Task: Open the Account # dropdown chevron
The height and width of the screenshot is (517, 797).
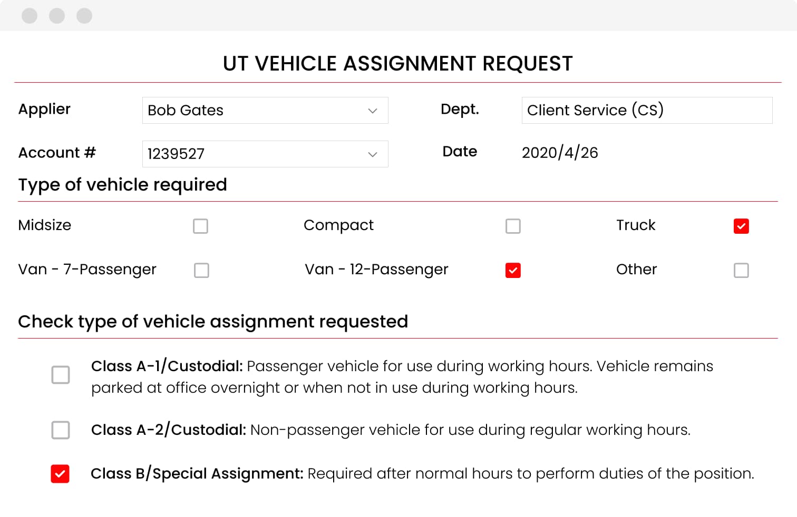Action: click(373, 154)
